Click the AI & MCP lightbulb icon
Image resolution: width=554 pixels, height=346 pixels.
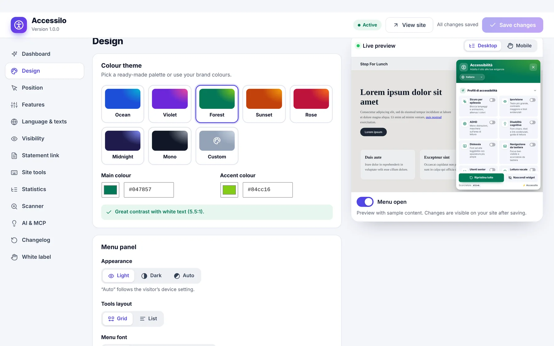14,223
